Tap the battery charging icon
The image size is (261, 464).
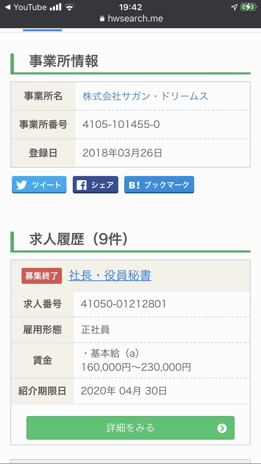[x=248, y=7]
